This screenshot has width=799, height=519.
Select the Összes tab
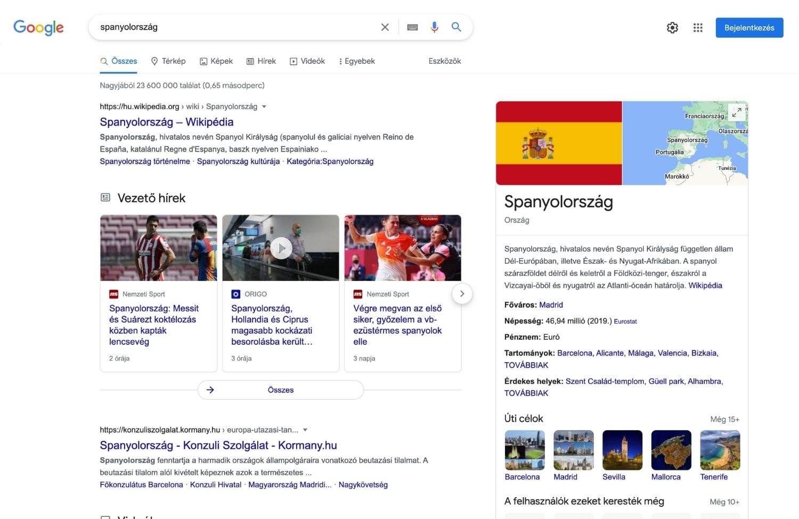click(119, 61)
